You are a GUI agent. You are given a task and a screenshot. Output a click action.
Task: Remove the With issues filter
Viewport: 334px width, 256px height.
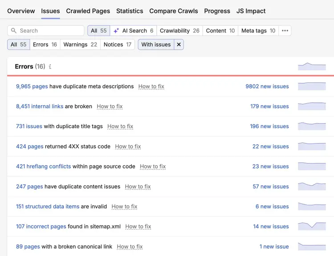coord(179,45)
